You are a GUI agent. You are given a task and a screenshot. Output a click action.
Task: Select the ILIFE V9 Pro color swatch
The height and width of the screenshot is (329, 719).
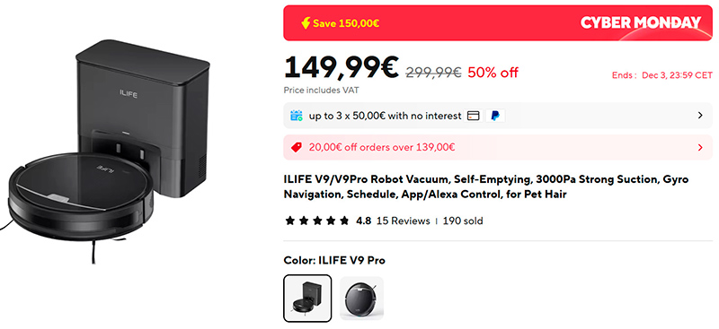point(307,299)
